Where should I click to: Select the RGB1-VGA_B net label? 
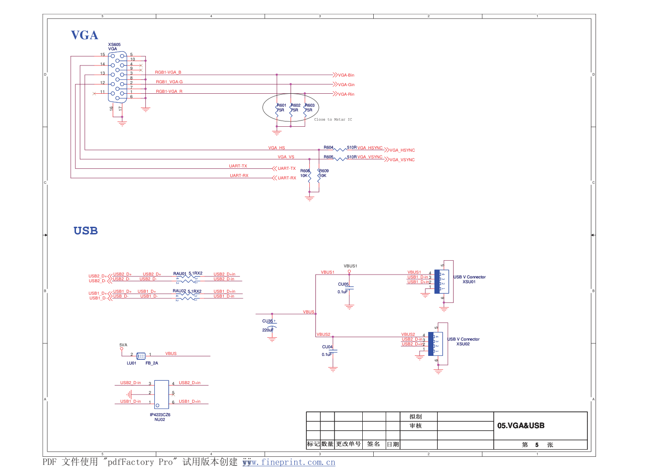(x=168, y=72)
